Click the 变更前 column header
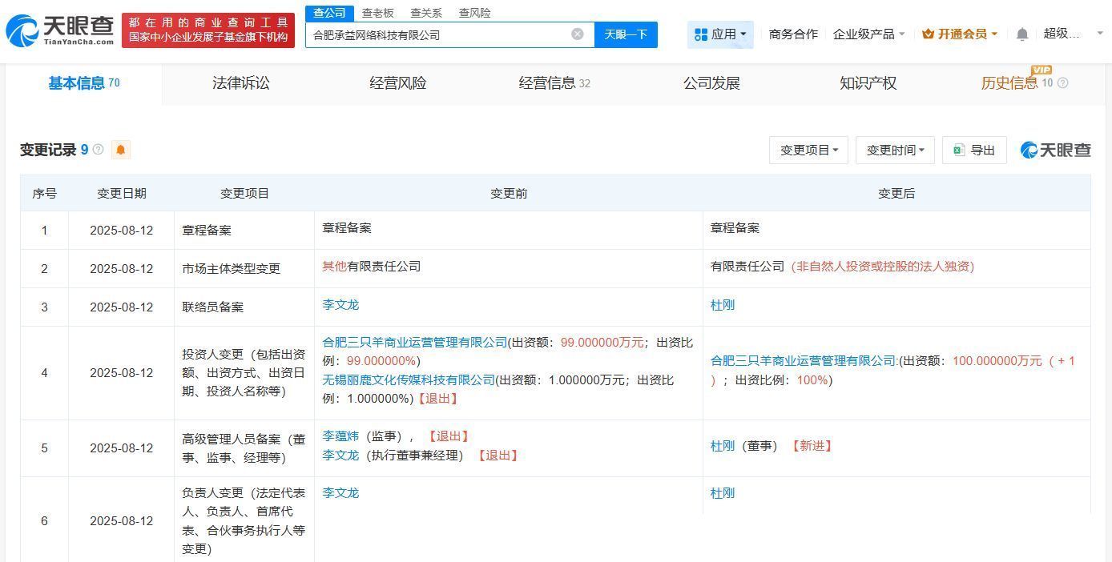Viewport: 1112px width, 562px height. pos(509,193)
